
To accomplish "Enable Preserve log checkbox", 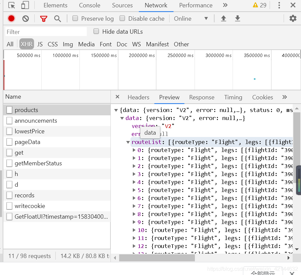I will point(75,18).
